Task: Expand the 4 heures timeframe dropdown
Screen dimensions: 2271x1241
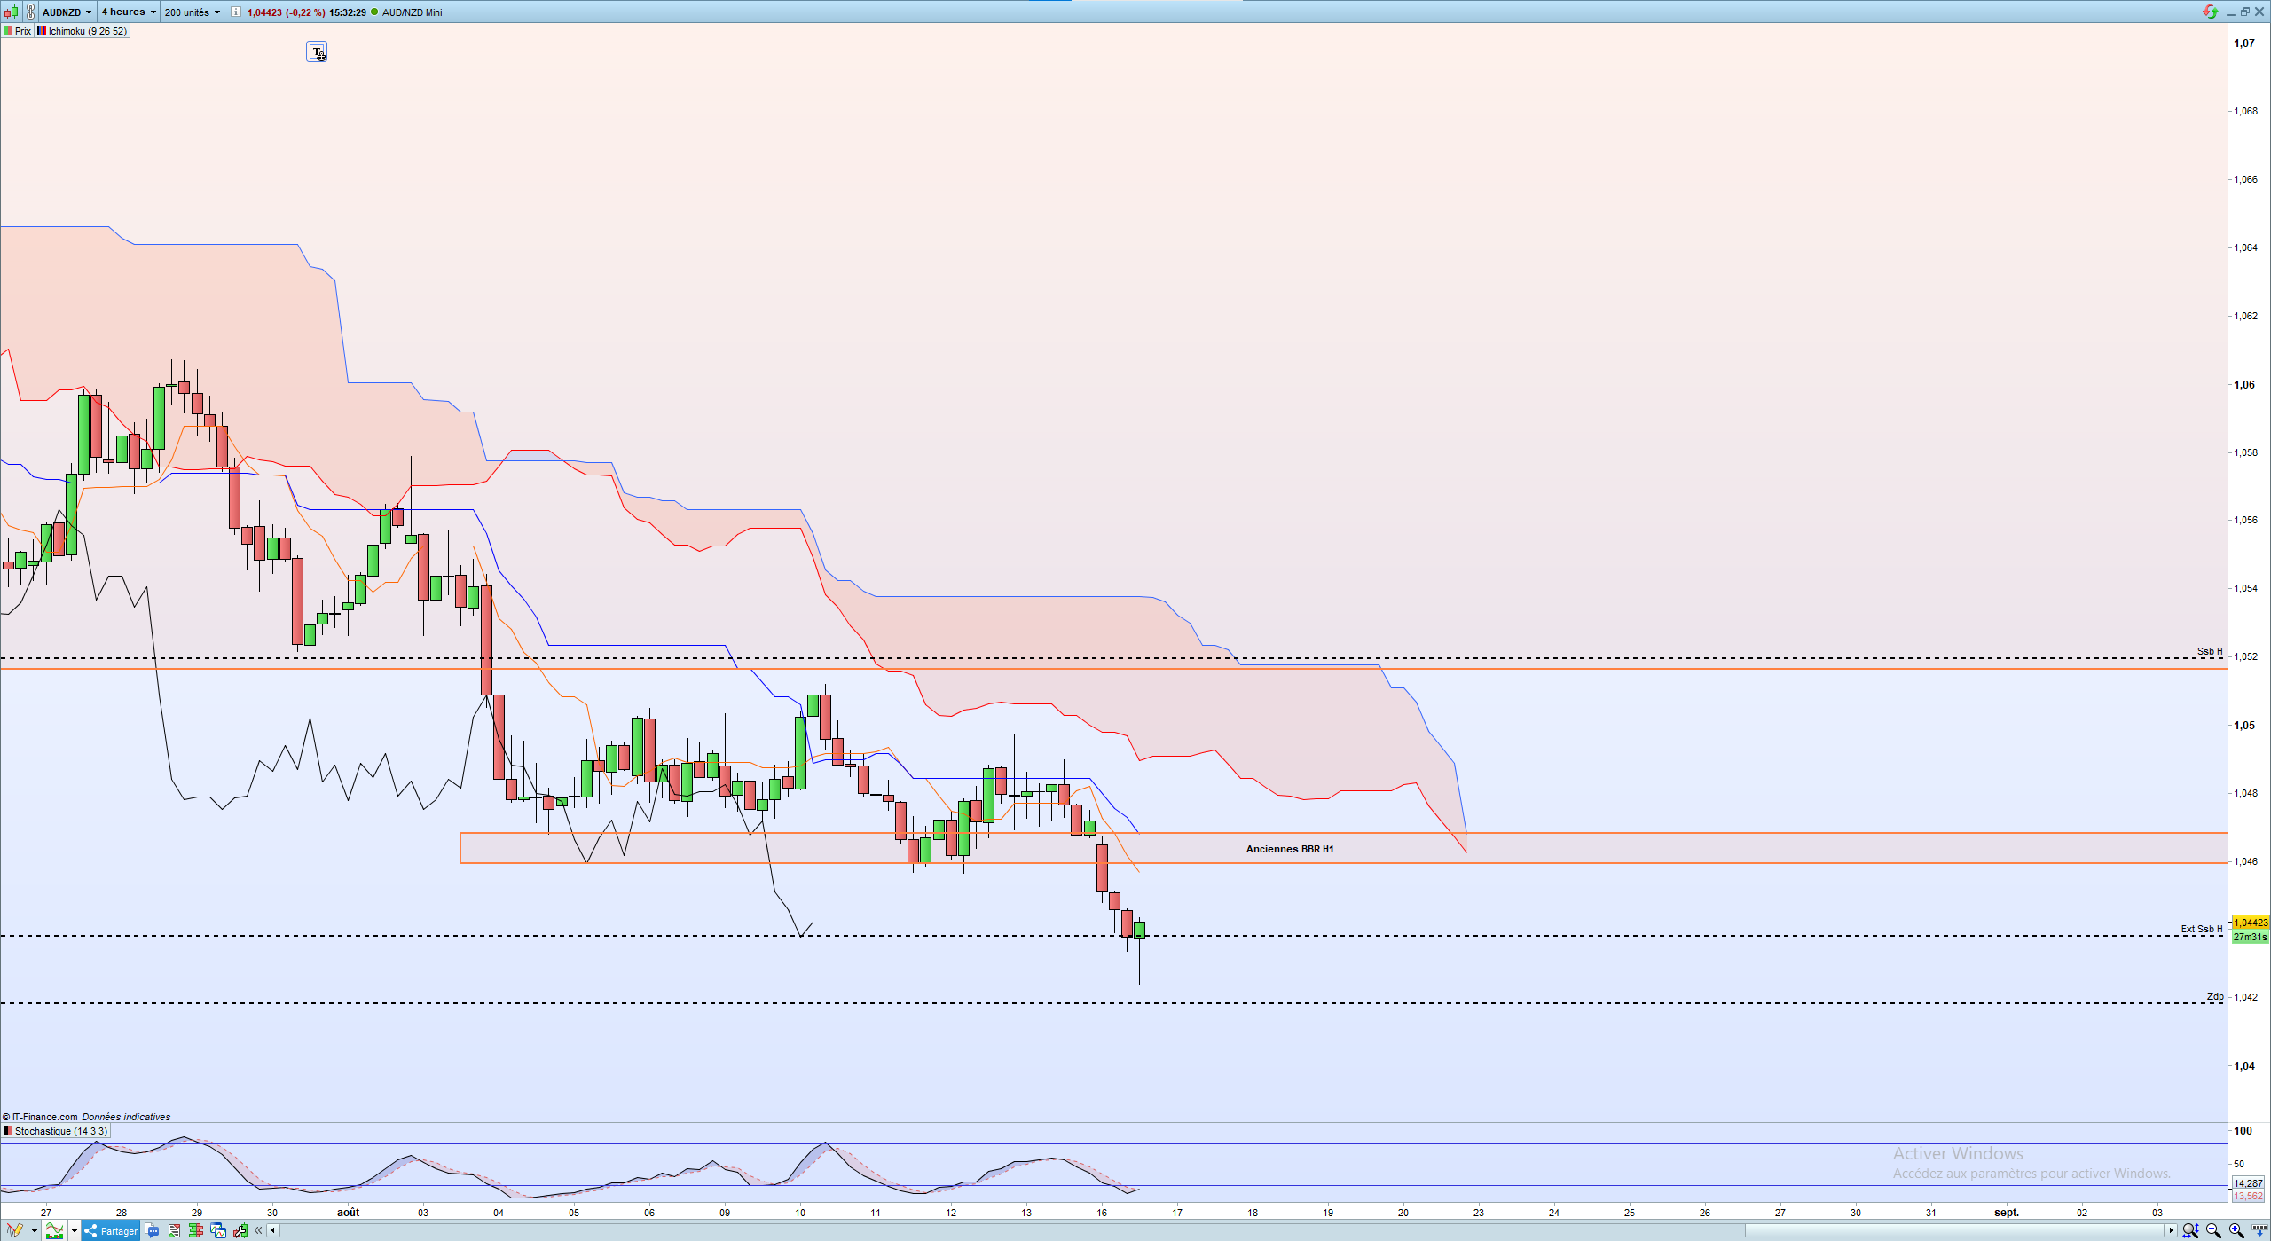Action: 129,12
